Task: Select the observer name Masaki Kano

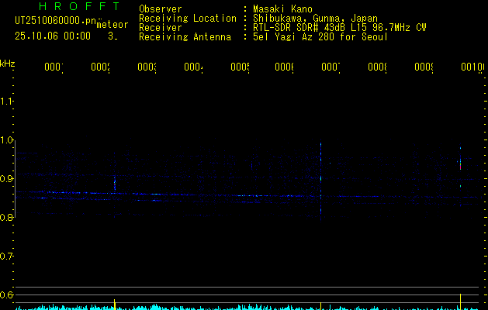Action: tap(282, 9)
